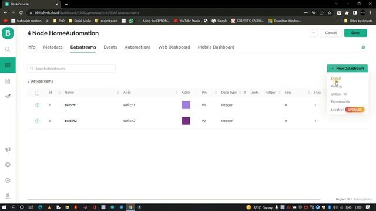The image size is (376, 211).
Task: Click the switch1 name cell
Action: point(70,105)
